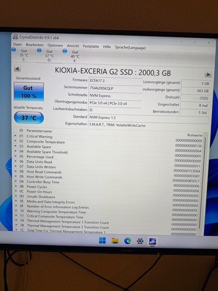Click the Parametername column header
The height and width of the screenshot is (291, 218).
pyautogui.click(x=39, y=131)
